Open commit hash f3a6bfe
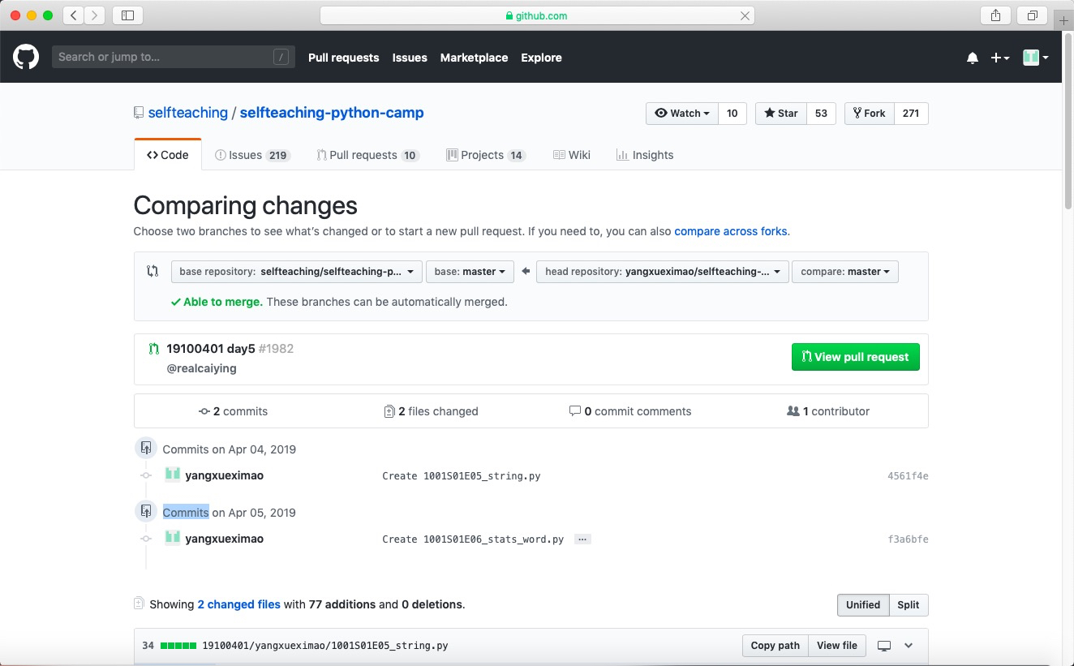 (908, 539)
